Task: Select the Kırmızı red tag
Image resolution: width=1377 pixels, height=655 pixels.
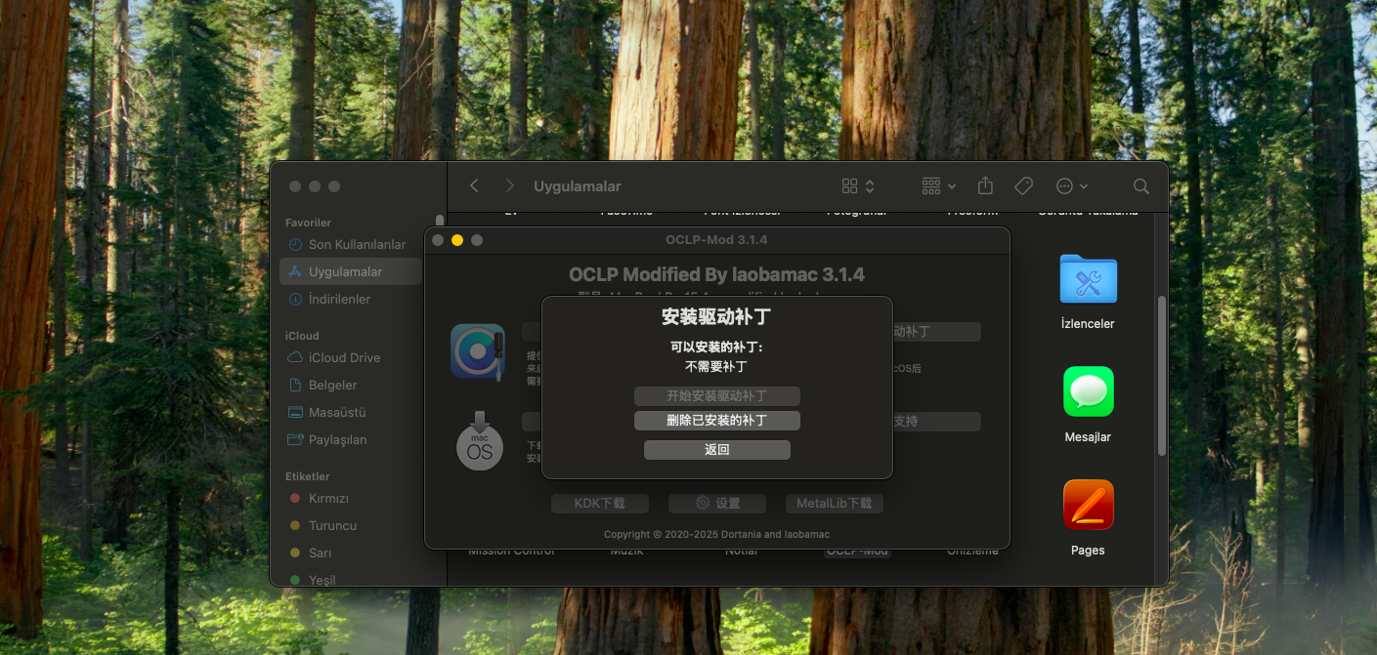Action: click(328, 499)
